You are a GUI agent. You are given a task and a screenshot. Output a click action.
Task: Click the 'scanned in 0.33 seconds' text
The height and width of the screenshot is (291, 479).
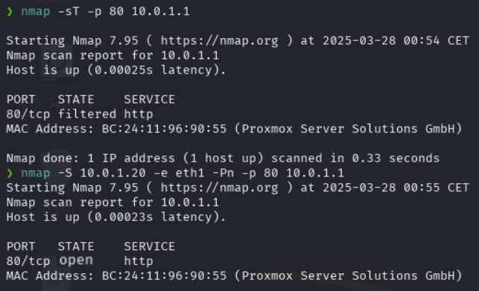click(x=355, y=159)
